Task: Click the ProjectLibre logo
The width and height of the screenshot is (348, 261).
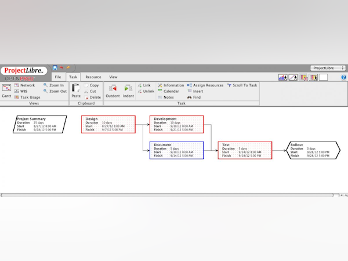Action: tap(24, 71)
